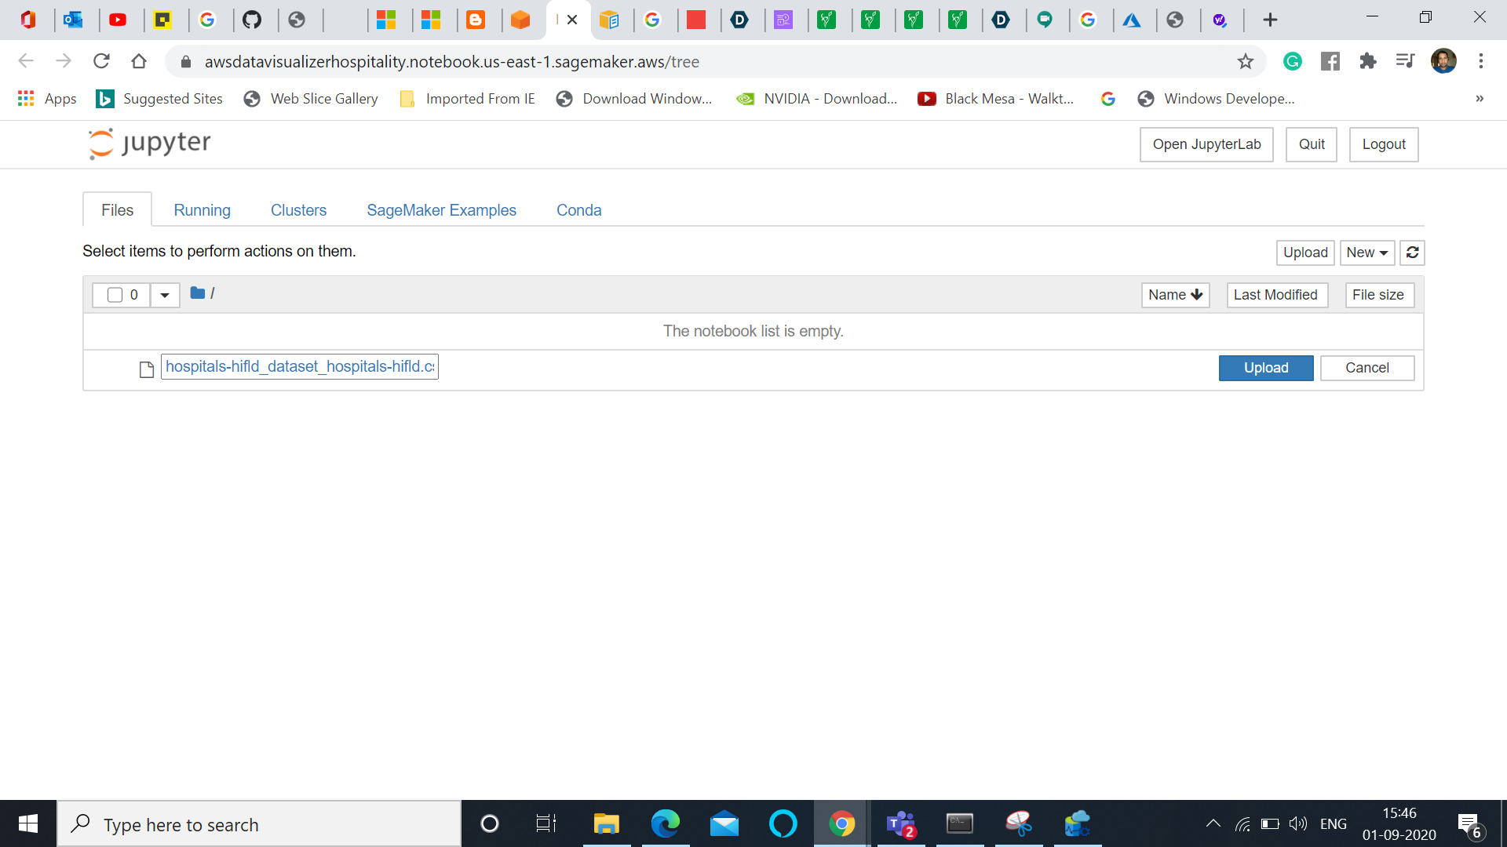
Task: Click the bookmark star icon in address bar
Action: click(1246, 62)
